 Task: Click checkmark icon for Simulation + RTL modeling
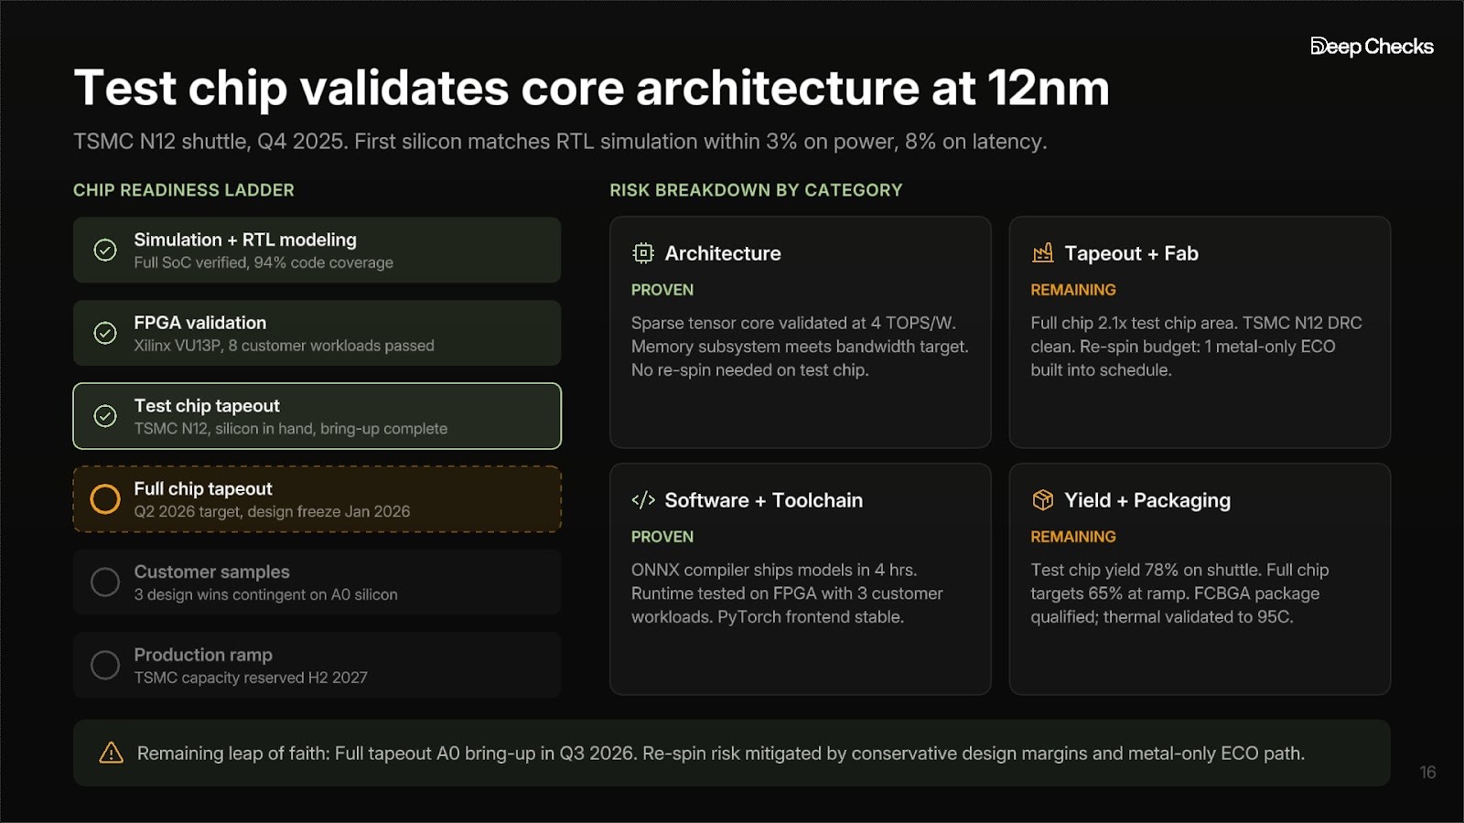[105, 250]
